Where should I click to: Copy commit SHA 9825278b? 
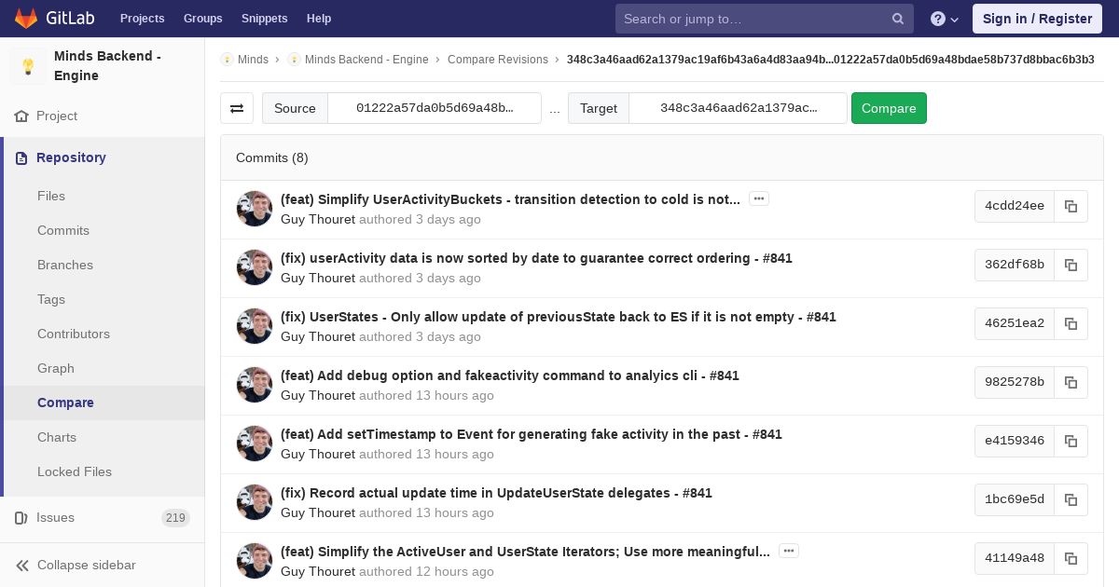coord(1071,382)
